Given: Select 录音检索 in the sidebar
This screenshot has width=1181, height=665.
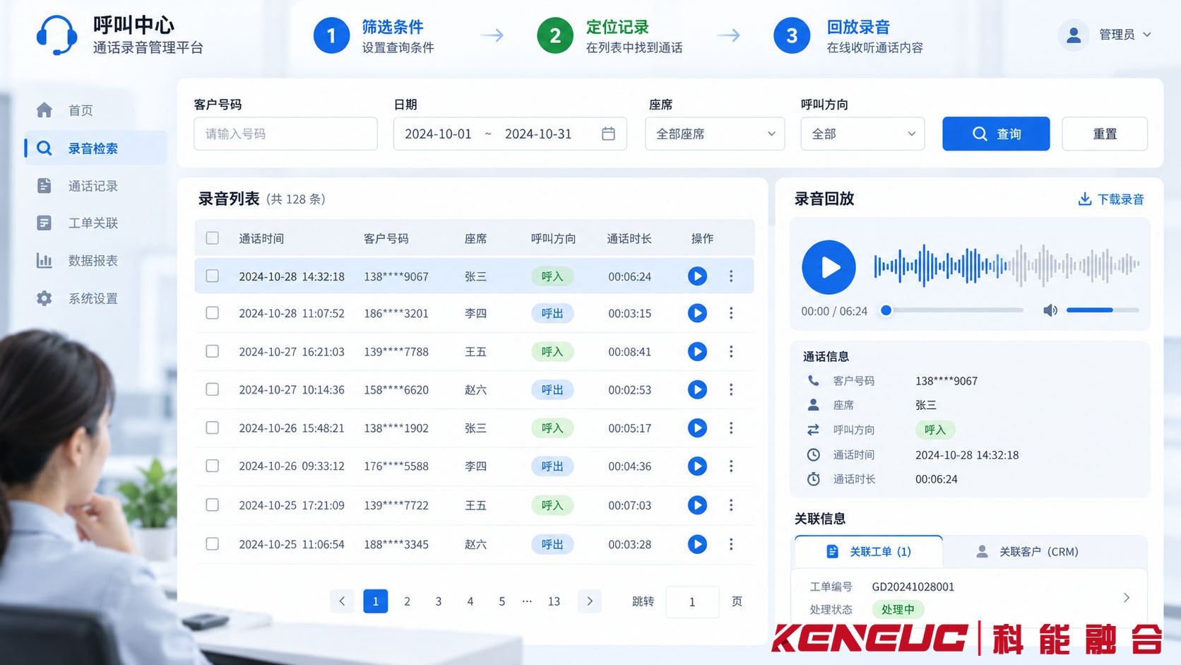Looking at the screenshot, I should (96, 148).
